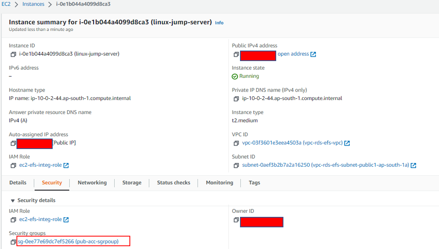Select the Hostname type IP name value
Viewport: 439px width, 249px height.
(70, 98)
